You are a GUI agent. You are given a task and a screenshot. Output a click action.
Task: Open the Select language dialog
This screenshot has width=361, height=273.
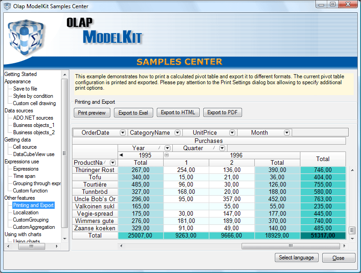tap(296, 258)
